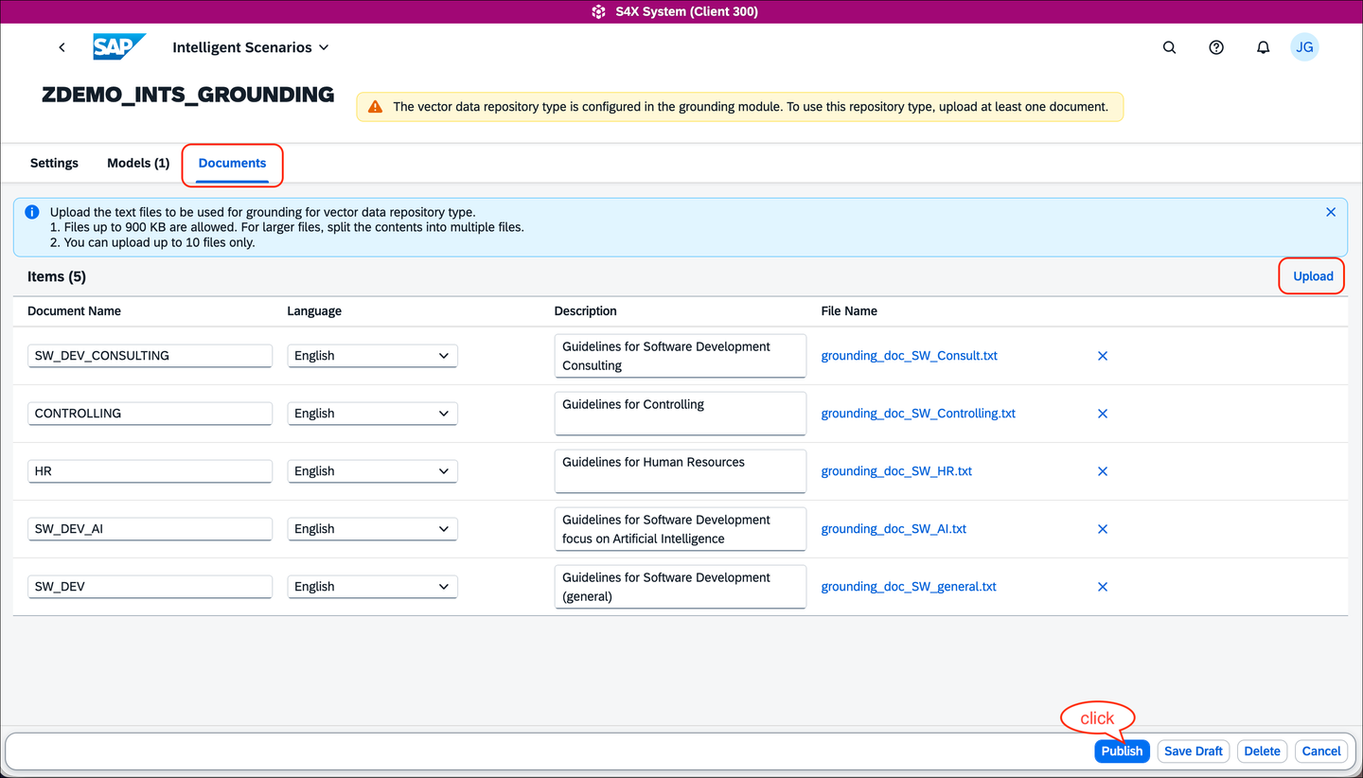The image size is (1363, 778).
Task: Click the Items (5) table title
Action: 57,276
